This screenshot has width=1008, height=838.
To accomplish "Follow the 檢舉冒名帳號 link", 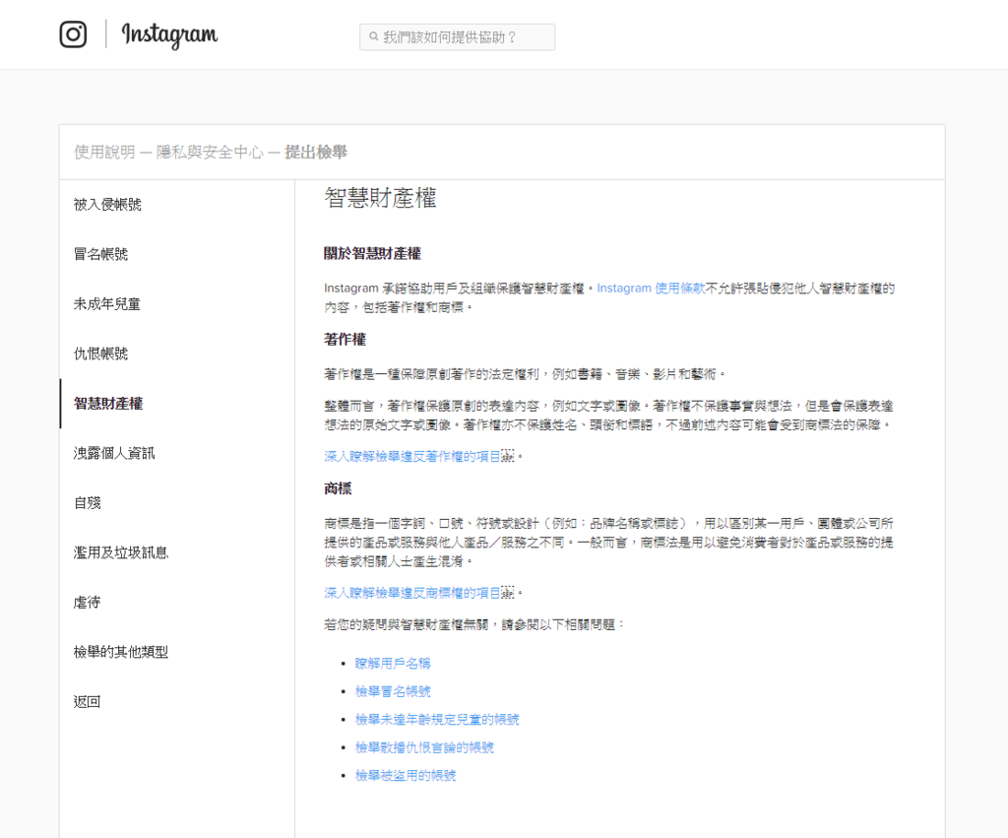I will pos(393,691).
